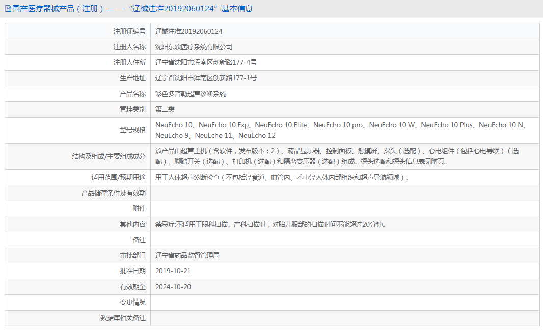Click the label 数据库相关备注
Viewport: 543px width, 330px height.
tap(123, 318)
